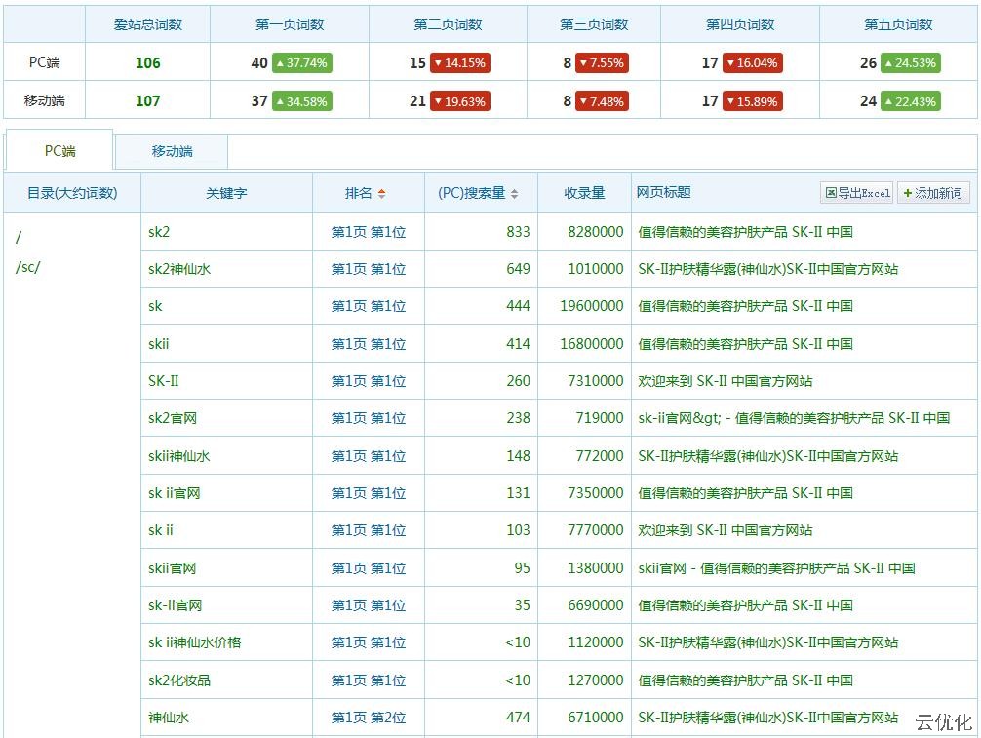981x738 pixels.
Task: Click the PC端 total count 106
Action: 148,63
